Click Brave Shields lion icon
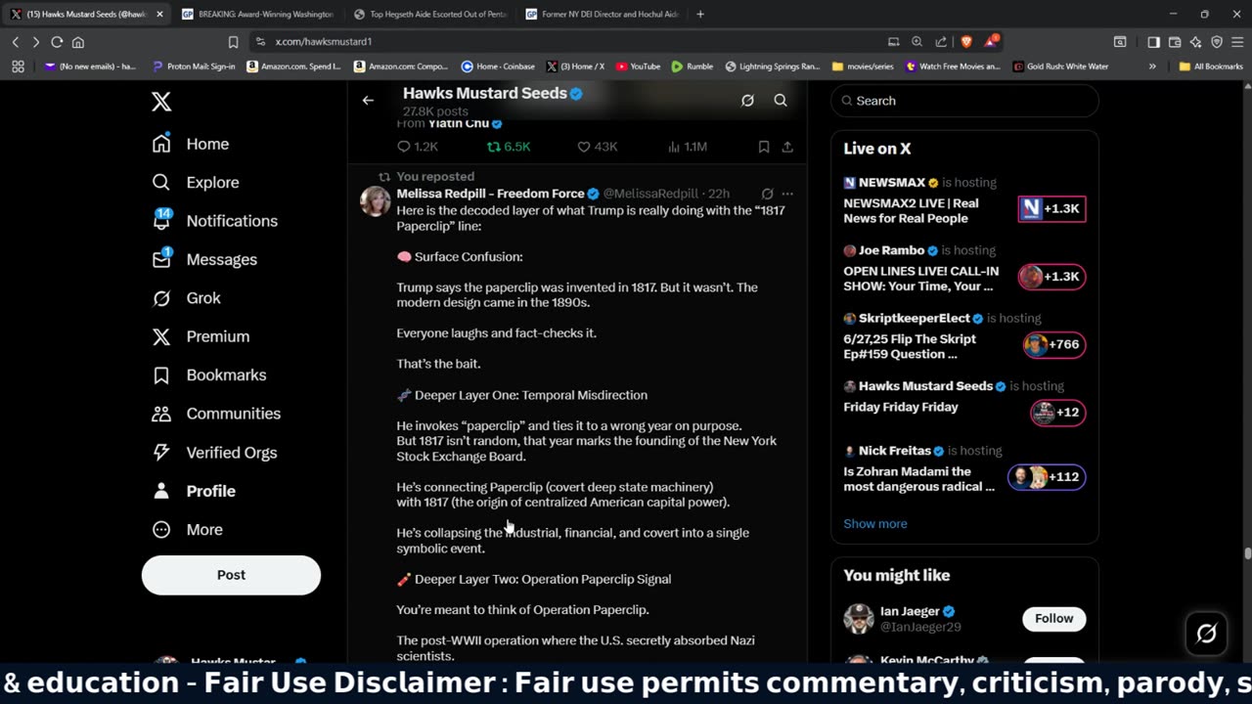The image size is (1252, 704). pos(966,42)
